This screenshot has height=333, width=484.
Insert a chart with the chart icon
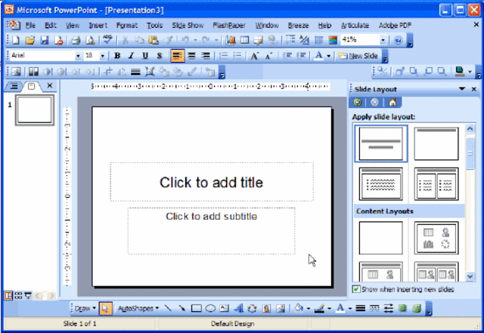pyautogui.click(x=230, y=40)
